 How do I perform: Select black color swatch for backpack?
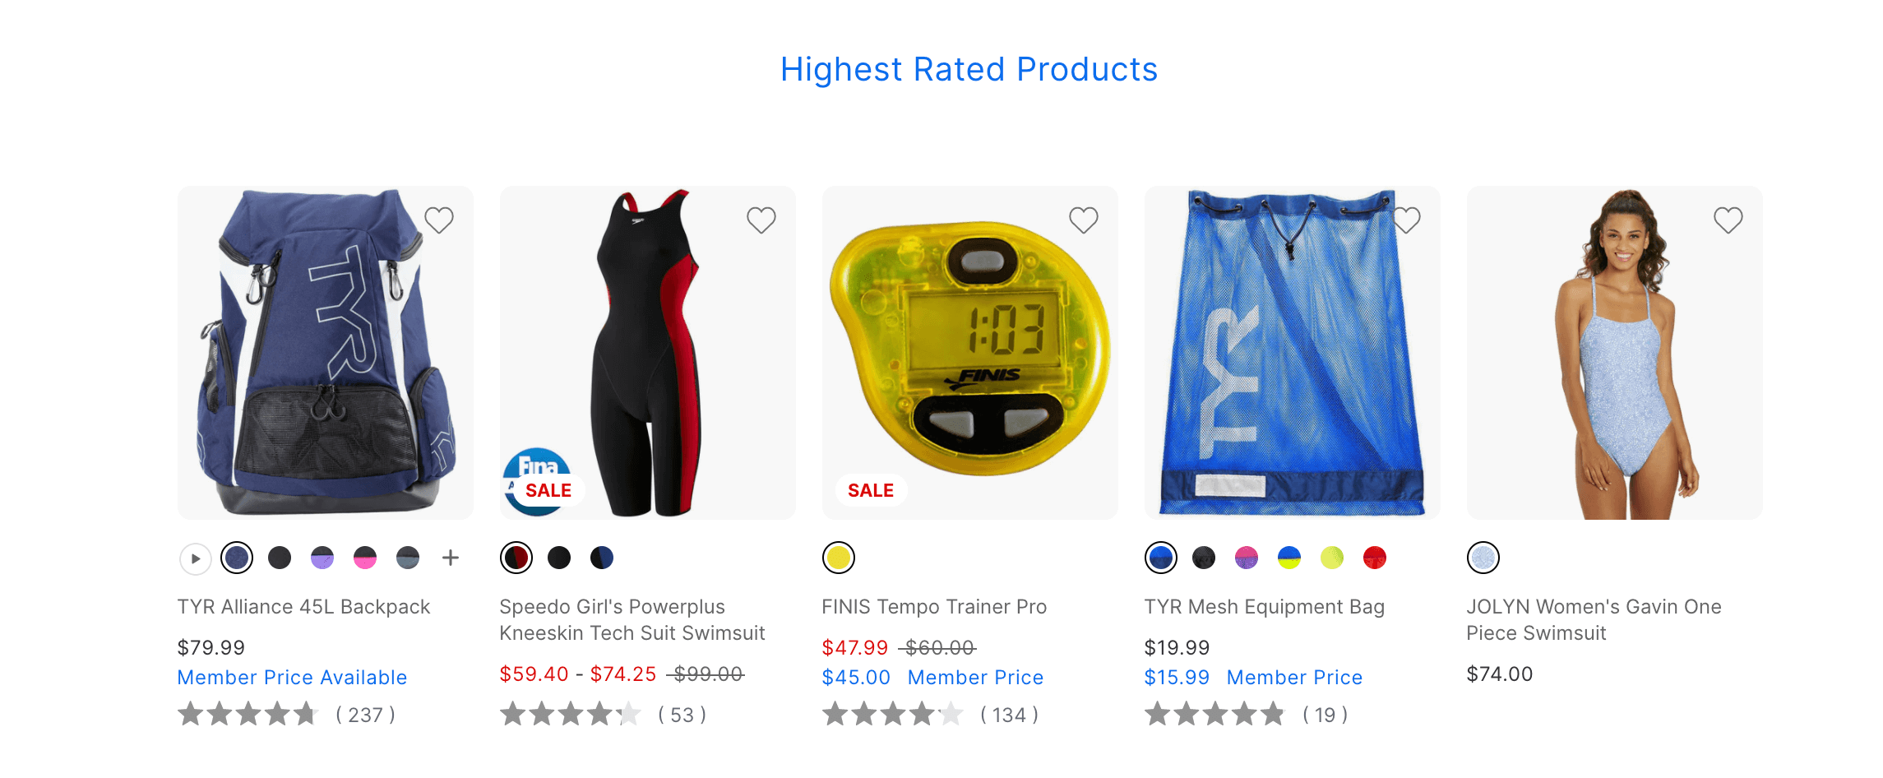(280, 558)
